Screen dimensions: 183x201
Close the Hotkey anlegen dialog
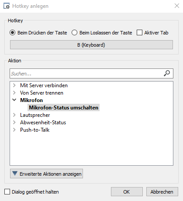tap(177, 6)
